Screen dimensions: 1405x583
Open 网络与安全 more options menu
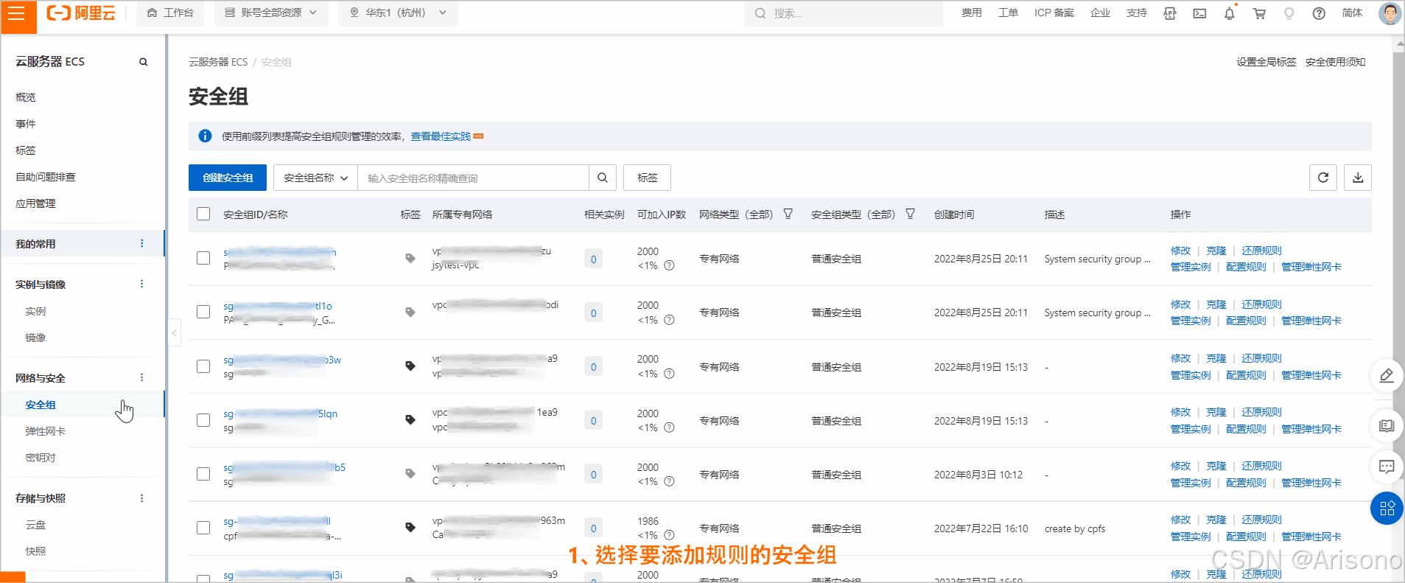(142, 377)
